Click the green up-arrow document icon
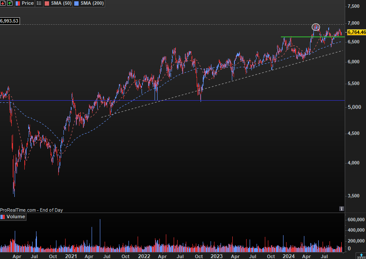Viewport: 366px width, 259px height. (x=10, y=3)
